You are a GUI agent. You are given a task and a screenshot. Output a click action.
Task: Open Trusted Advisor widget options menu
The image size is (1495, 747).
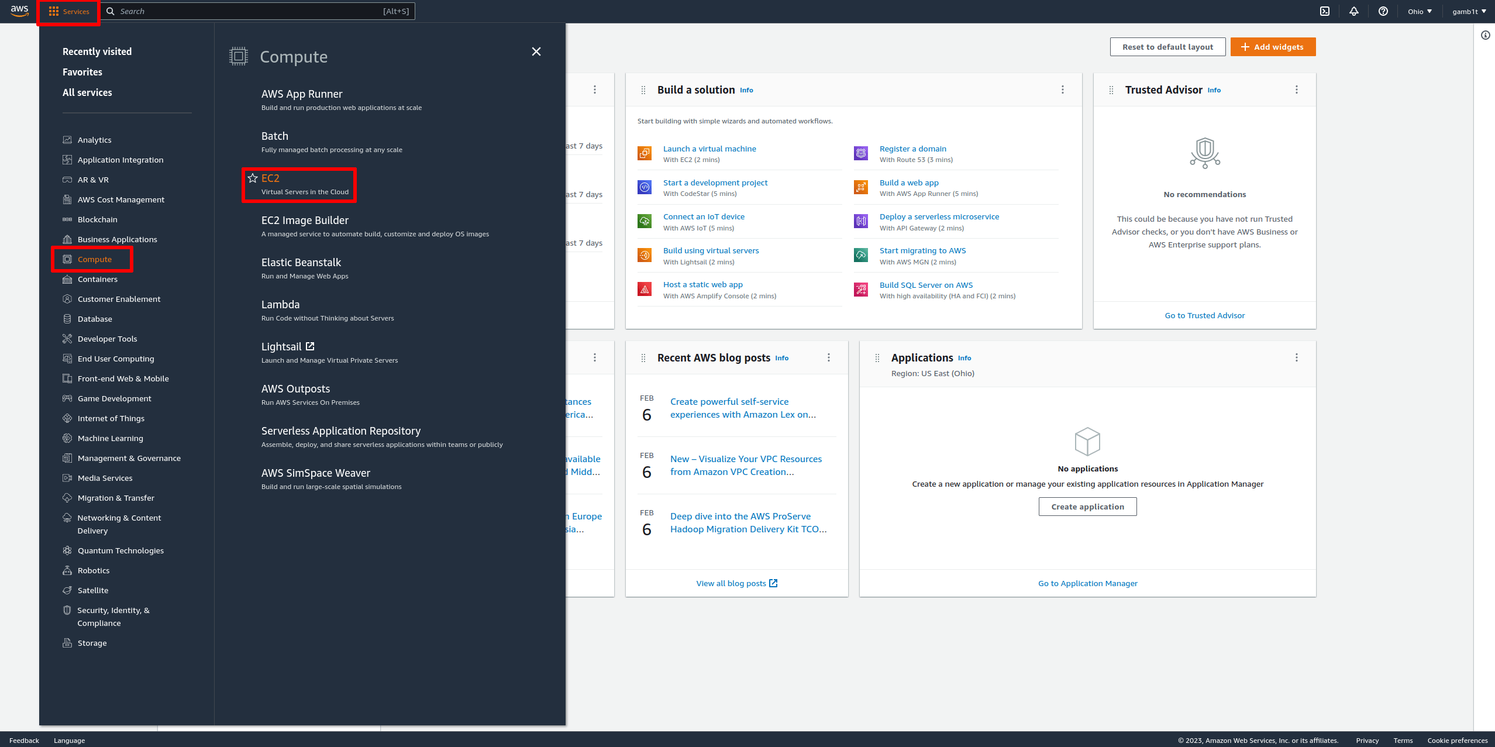[1297, 89]
